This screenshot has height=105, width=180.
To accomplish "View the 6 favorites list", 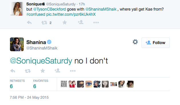I will pos(41,84).
